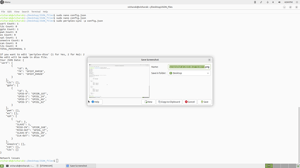Click Copy to Clipboard button
This screenshot has width=300, height=168.
(x=169, y=102)
